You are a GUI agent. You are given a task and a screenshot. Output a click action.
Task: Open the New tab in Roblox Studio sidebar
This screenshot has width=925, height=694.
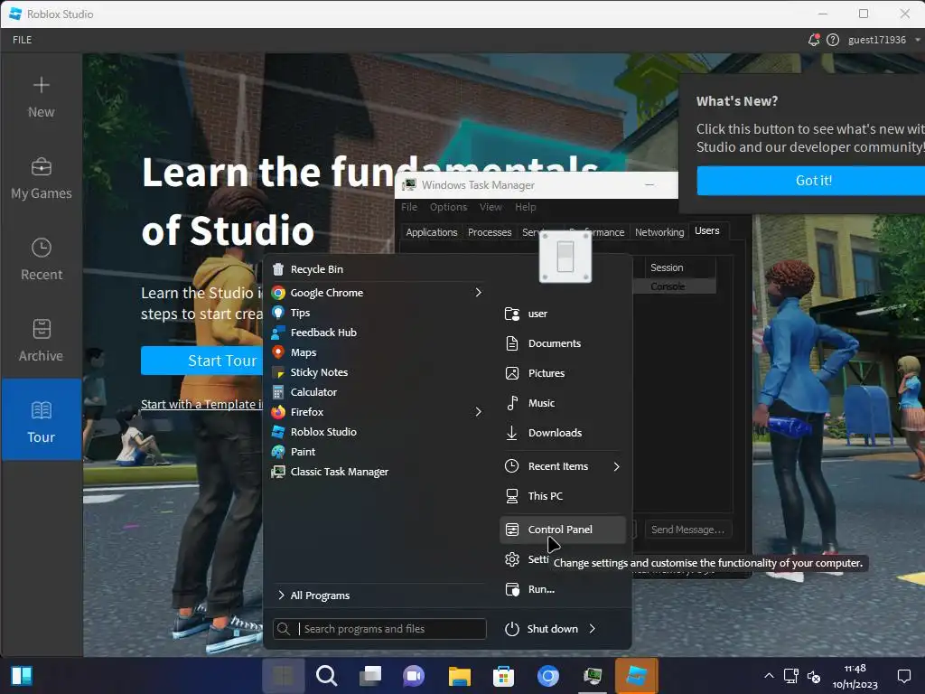coord(41,98)
